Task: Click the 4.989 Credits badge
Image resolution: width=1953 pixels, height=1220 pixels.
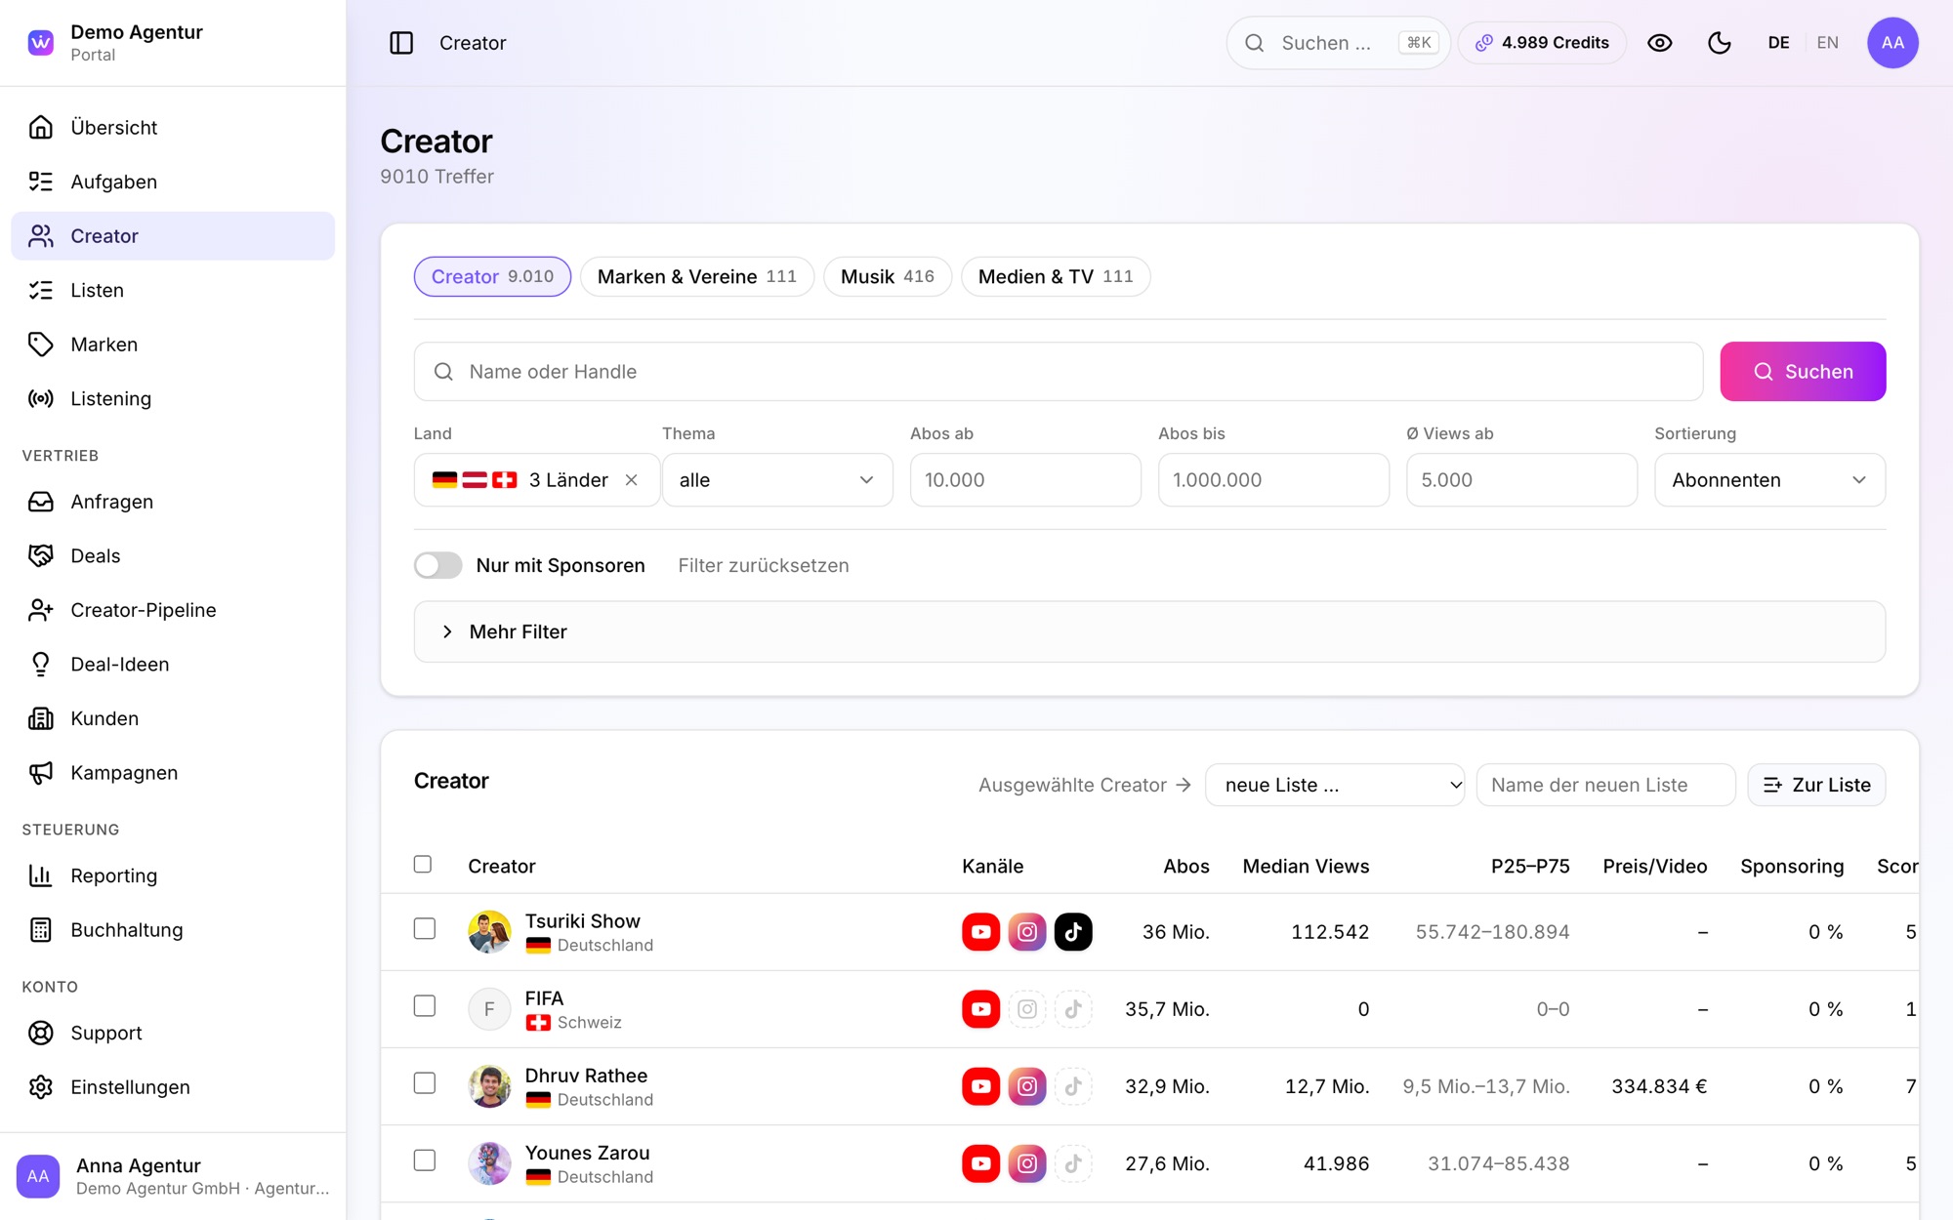Action: 1542,43
